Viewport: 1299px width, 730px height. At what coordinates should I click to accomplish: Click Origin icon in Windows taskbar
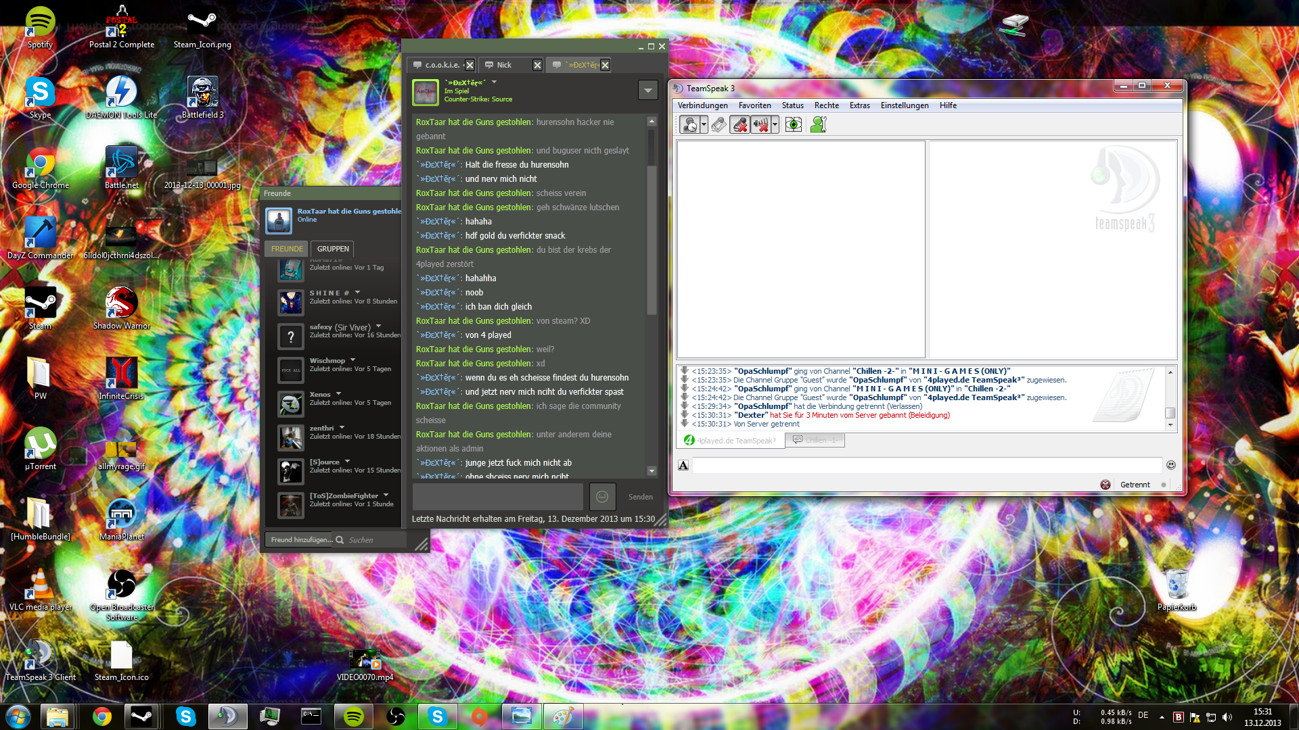pyautogui.click(x=479, y=716)
